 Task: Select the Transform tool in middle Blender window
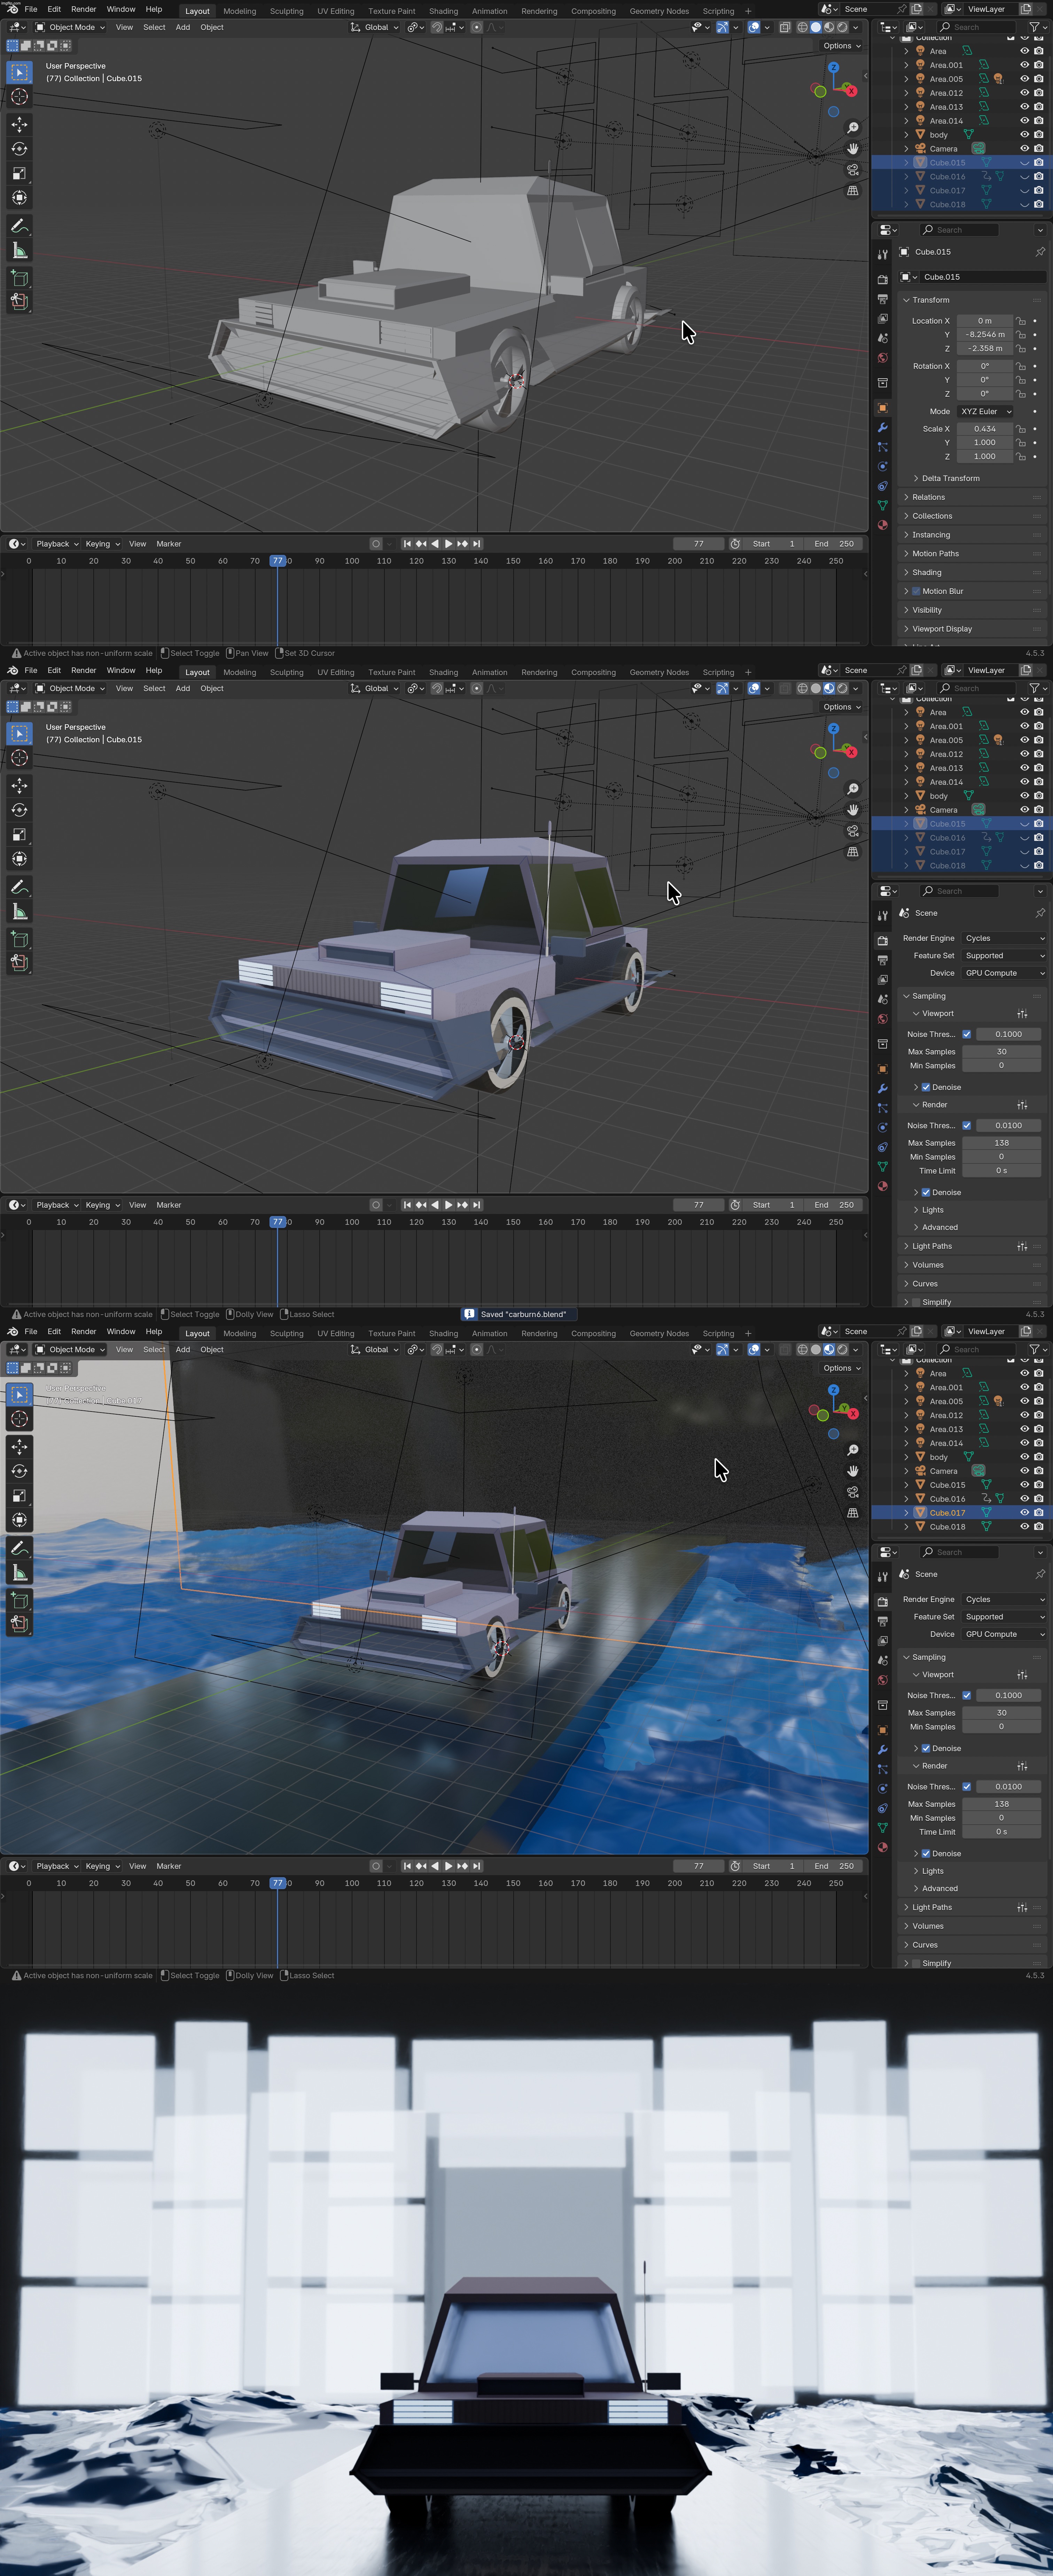coord(19,859)
